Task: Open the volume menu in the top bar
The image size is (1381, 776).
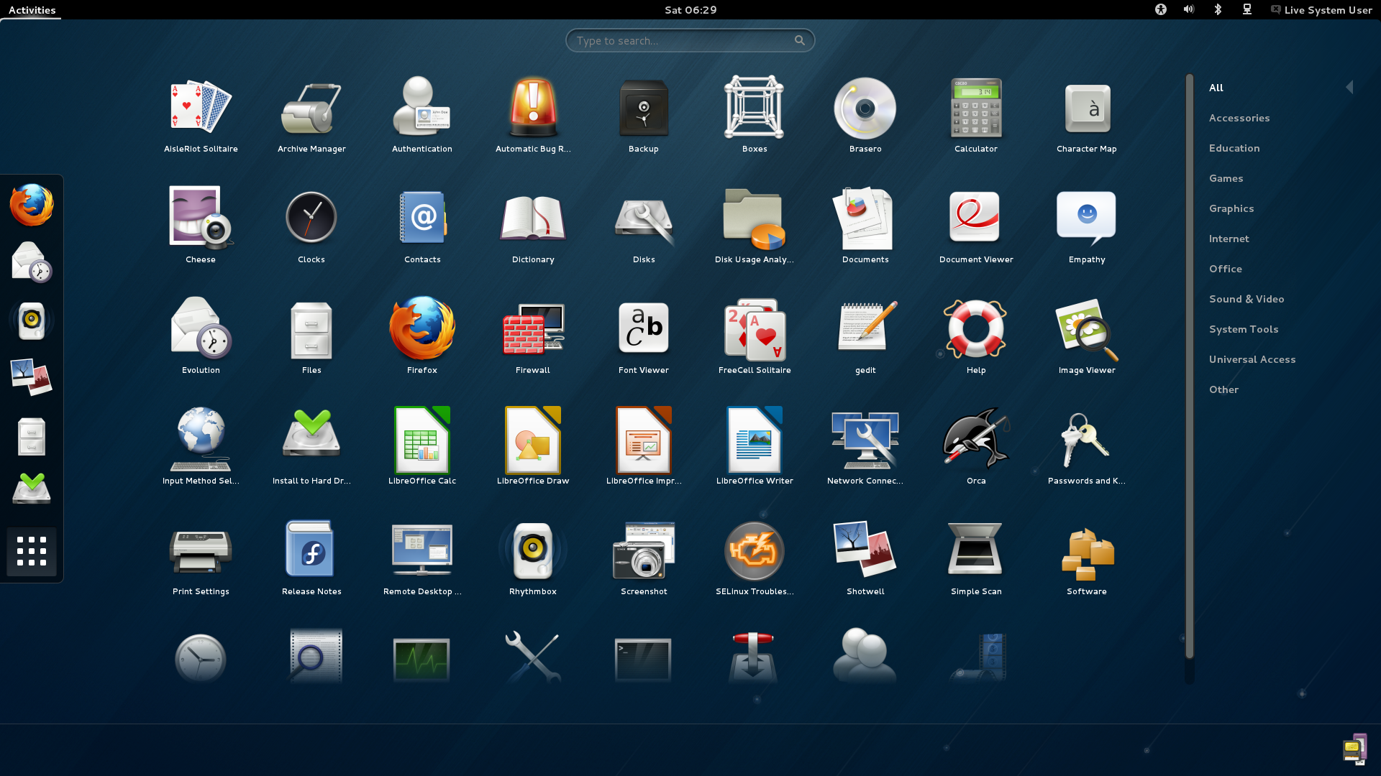Action: tap(1189, 9)
